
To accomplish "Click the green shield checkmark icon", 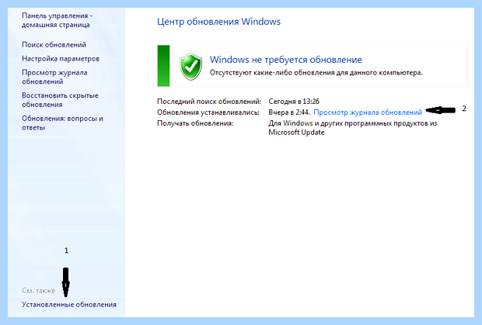I will tap(191, 67).
